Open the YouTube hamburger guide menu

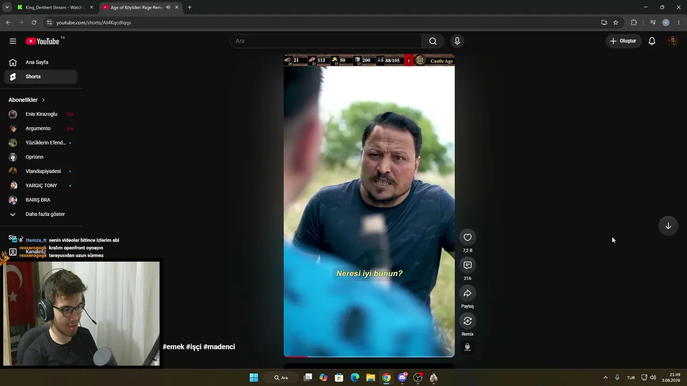coord(13,41)
